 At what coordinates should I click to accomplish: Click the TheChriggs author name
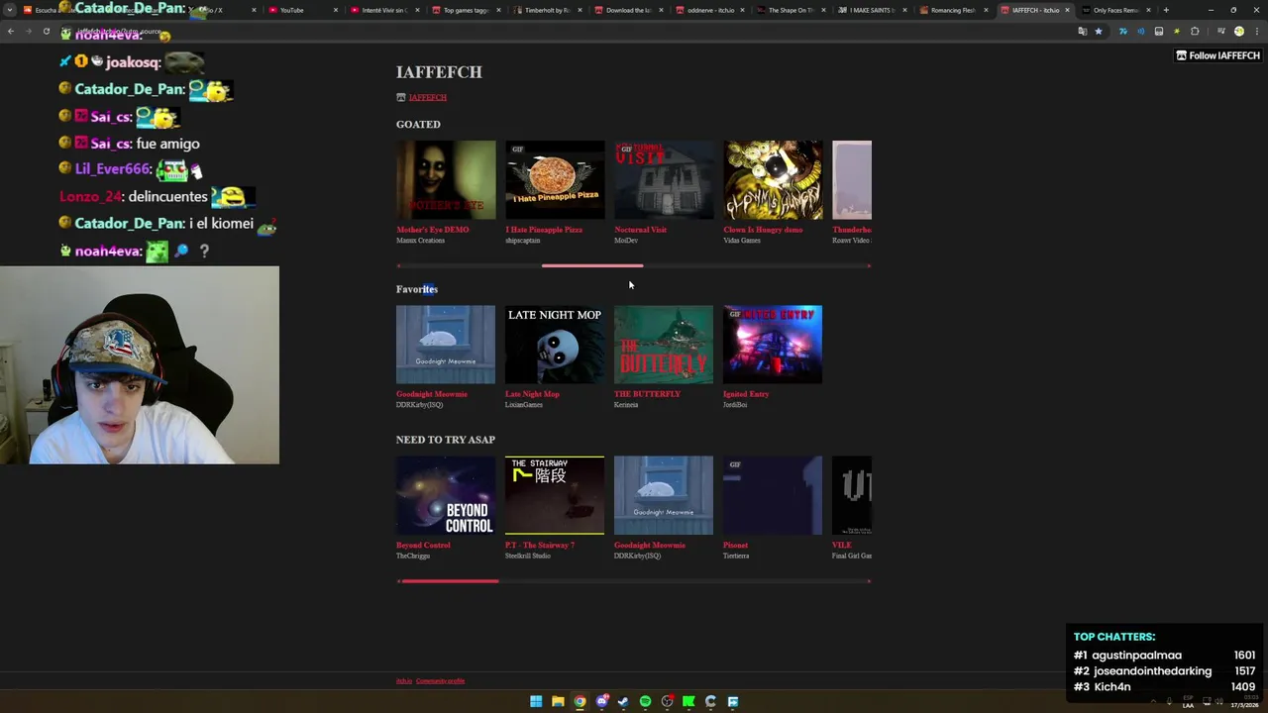[x=413, y=556]
